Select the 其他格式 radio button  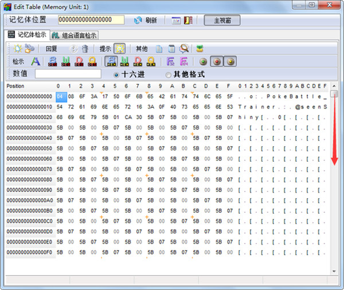tap(168, 75)
